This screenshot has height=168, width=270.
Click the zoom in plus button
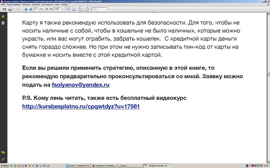pyautogui.click(x=50, y=9)
